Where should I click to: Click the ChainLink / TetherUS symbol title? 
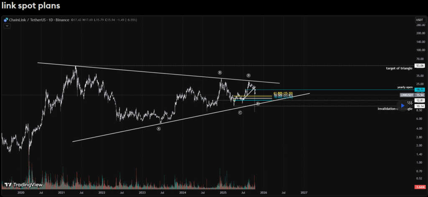click(26, 20)
